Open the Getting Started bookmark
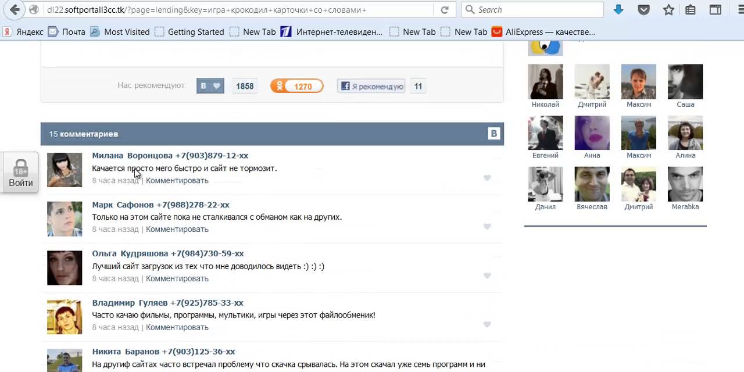This screenshot has height=372, width=744. [x=189, y=32]
